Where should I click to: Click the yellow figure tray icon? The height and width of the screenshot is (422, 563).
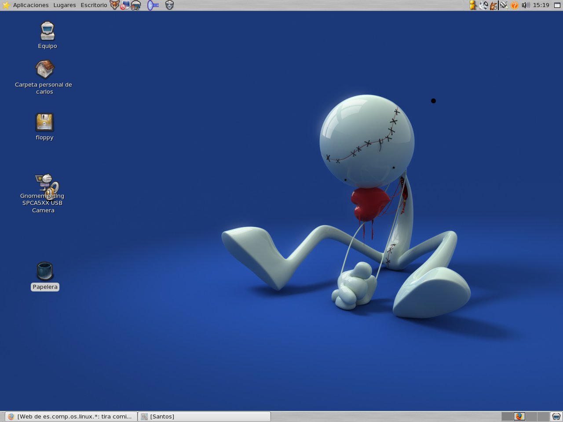click(x=473, y=5)
